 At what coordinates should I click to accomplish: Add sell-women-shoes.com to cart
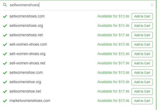(x=142, y=45)
